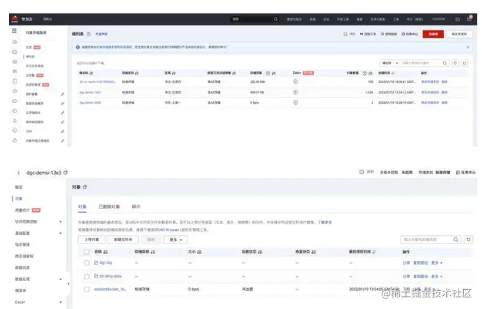Open the 桶名称 search type dropdown
Image resolution: width=482 pixels, height=309 pixels.
pyautogui.click(x=390, y=63)
